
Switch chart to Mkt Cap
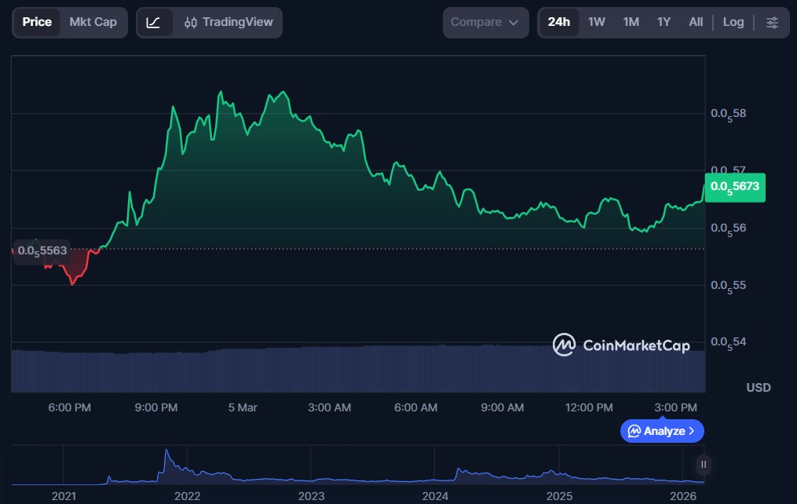point(93,23)
